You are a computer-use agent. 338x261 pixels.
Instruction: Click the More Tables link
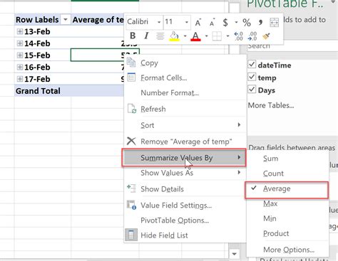tap(271, 105)
